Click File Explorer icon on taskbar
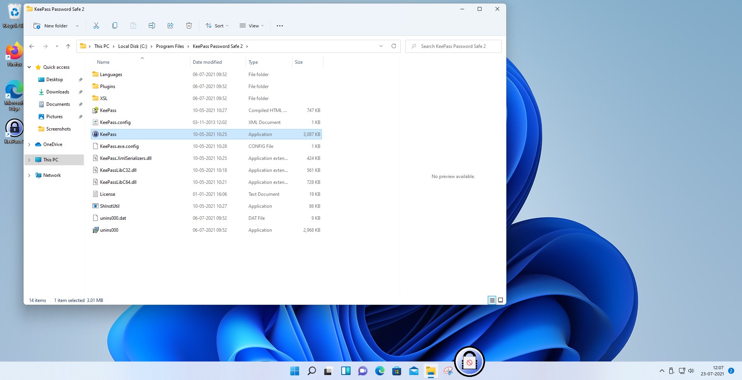This screenshot has height=380, width=742. tap(431, 371)
